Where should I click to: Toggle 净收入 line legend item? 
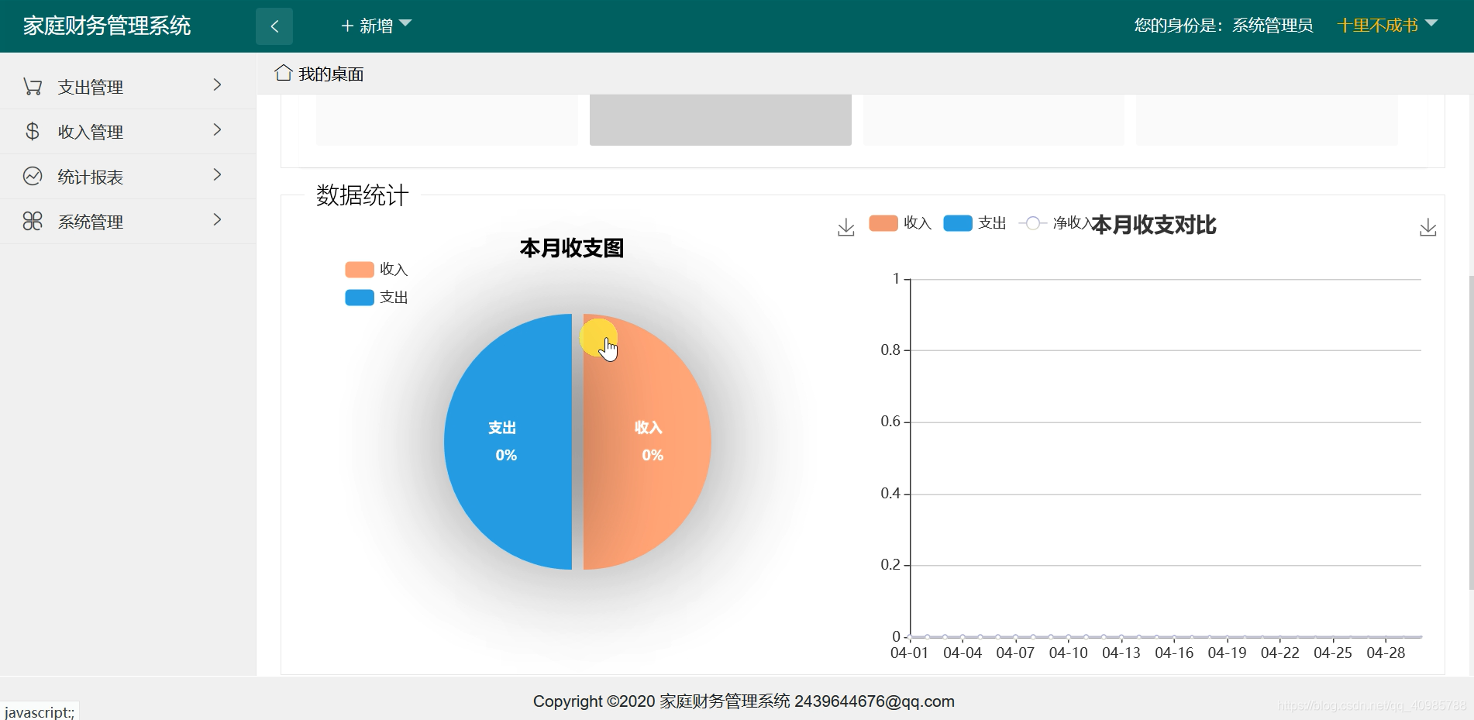1055,223
